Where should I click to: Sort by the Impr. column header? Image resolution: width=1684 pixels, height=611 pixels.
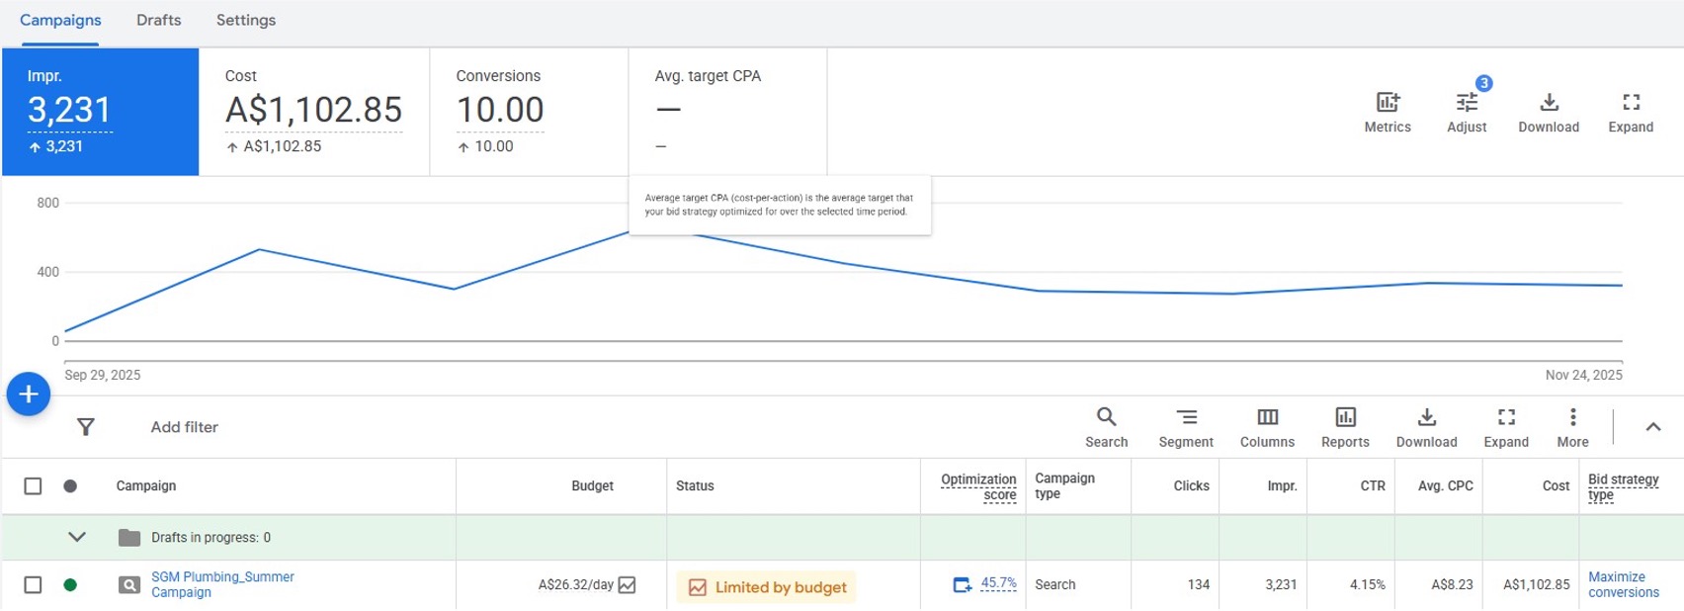pos(1282,486)
